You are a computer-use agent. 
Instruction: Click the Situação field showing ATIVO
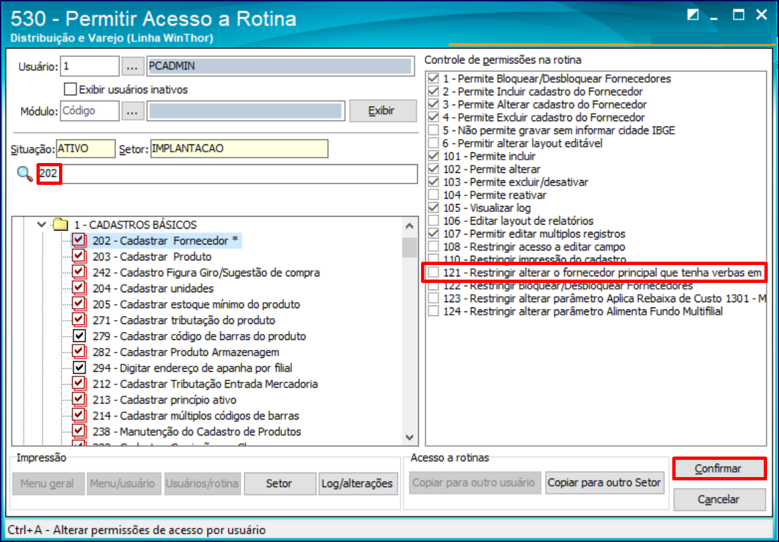pyautogui.click(x=86, y=148)
